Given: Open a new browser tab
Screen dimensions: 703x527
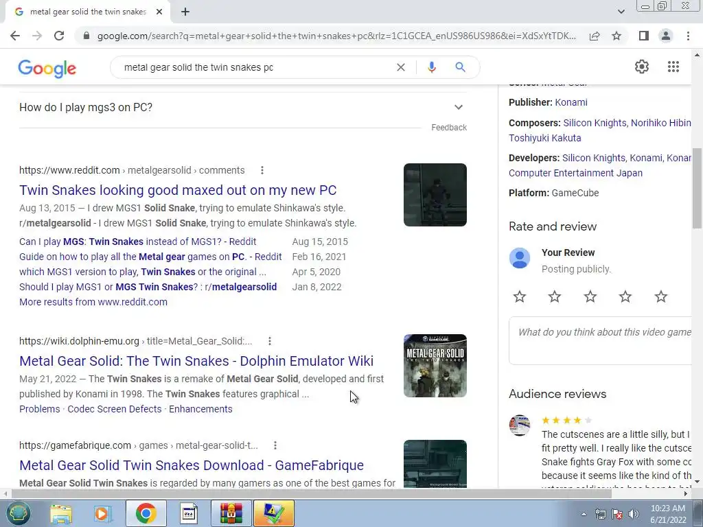Looking at the screenshot, I should (x=185, y=12).
